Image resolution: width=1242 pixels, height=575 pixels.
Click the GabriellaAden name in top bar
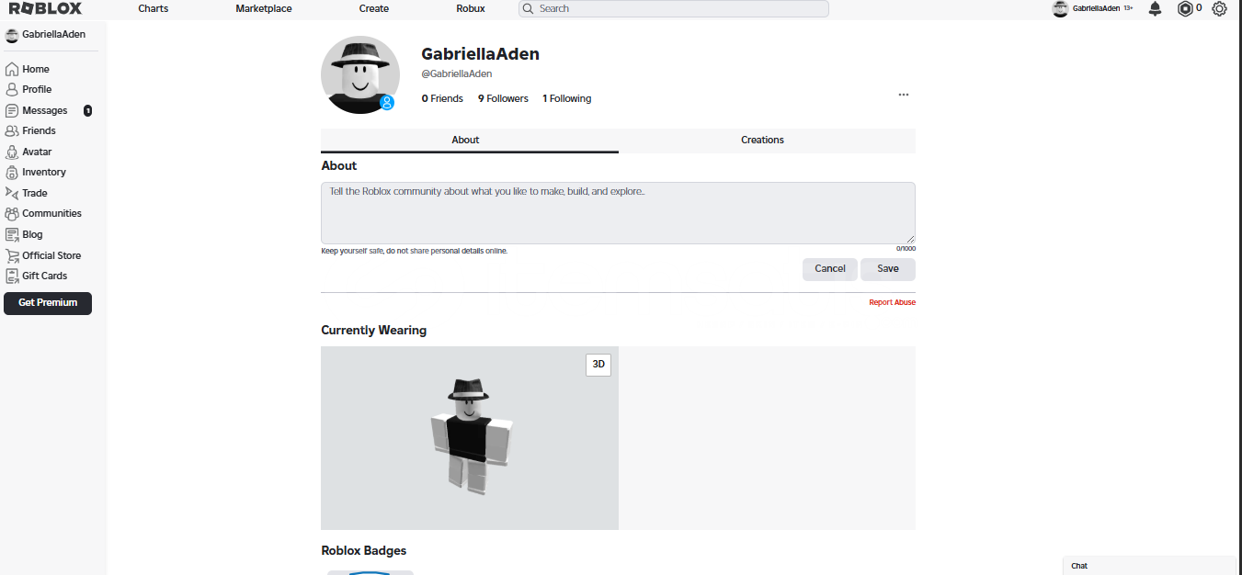pos(1096,8)
